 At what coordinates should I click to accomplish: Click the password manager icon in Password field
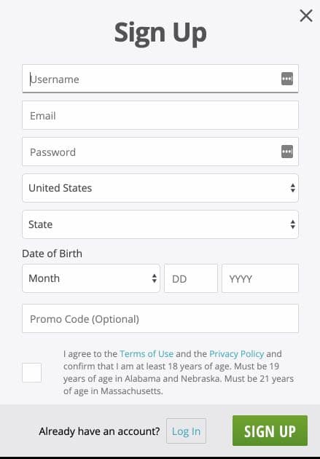pos(287,152)
